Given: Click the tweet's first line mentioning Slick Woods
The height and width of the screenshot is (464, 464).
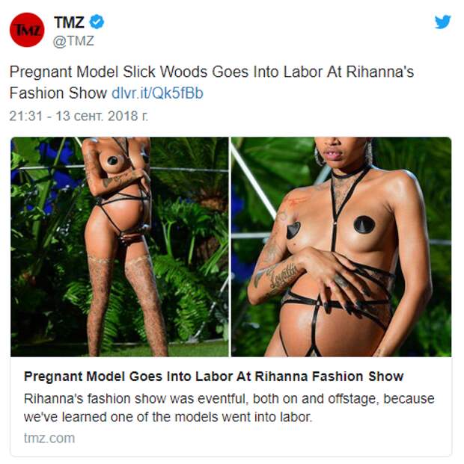Looking at the screenshot, I should (211, 72).
